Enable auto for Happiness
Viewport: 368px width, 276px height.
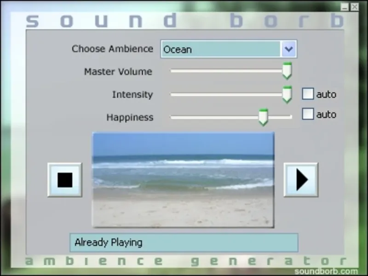308,114
